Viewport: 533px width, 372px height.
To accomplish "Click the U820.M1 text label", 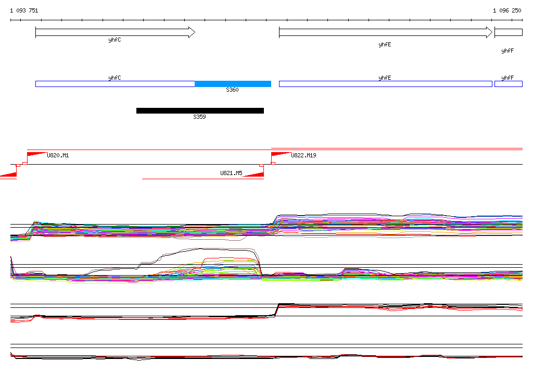I will 58,155.
